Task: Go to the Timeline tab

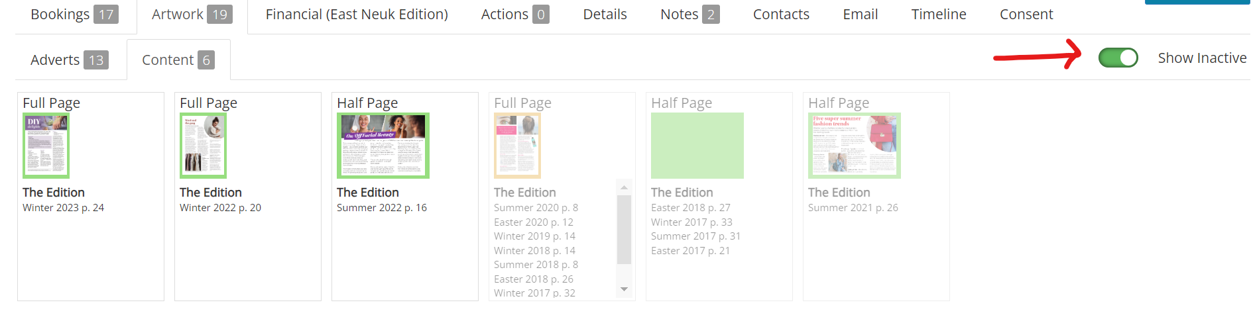Action: tap(939, 15)
